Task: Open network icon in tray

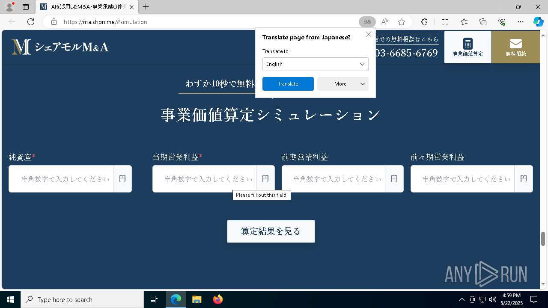Action: click(x=482, y=299)
